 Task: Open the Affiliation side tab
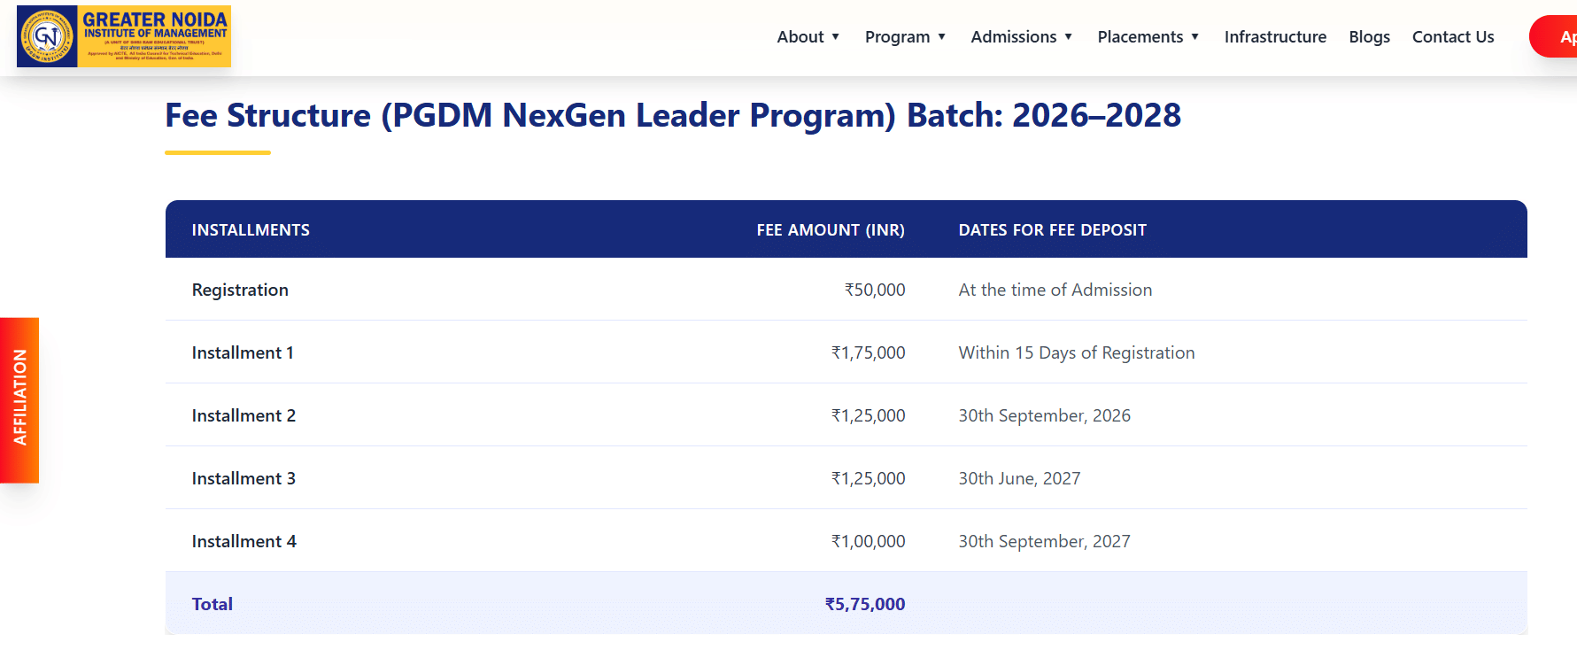tap(19, 399)
